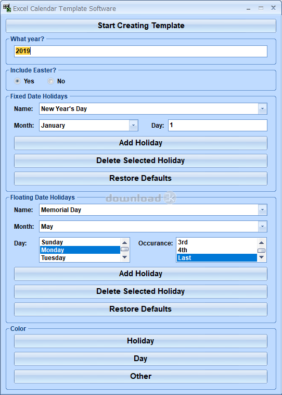
Task: Choose Sunday in the Day list
Action: (80, 242)
